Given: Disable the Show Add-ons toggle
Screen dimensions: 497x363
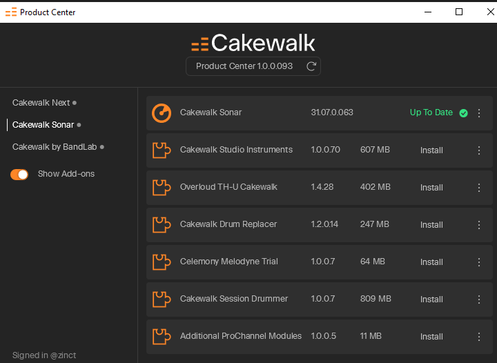Looking at the screenshot, I should click(x=19, y=174).
